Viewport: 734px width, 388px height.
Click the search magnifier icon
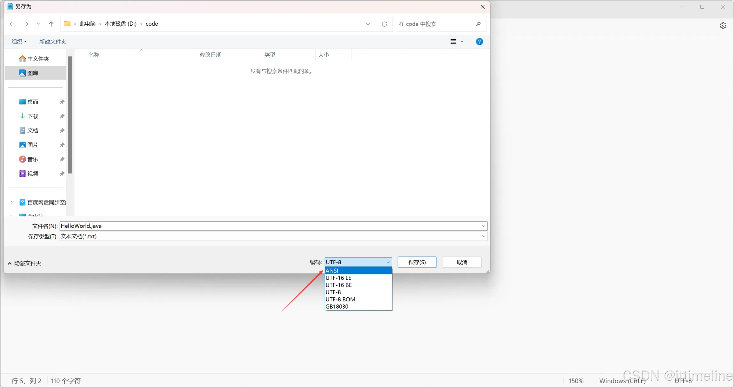[x=478, y=24]
